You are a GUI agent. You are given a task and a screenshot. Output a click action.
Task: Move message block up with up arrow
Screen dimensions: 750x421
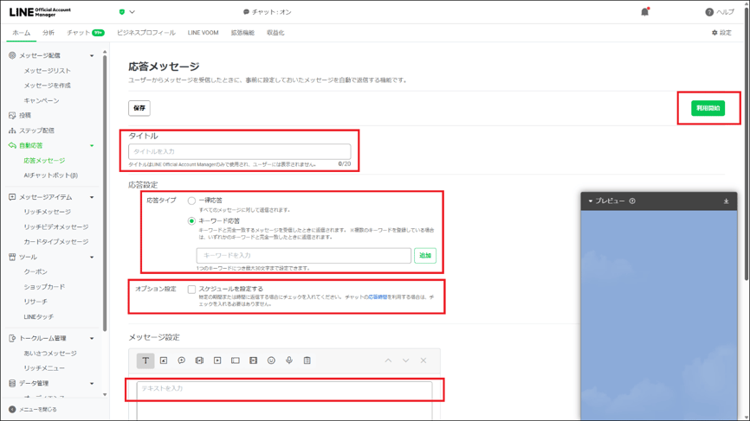[x=388, y=360]
